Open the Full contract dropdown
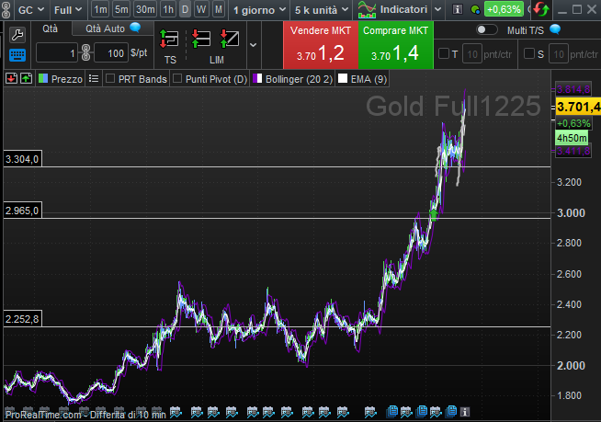 pyautogui.click(x=68, y=9)
